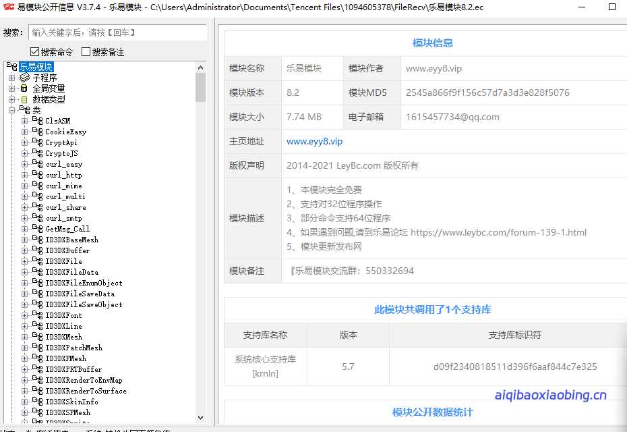Click the icon beside curl_http class
Viewport: 627px width, 432px height.
(x=37, y=175)
